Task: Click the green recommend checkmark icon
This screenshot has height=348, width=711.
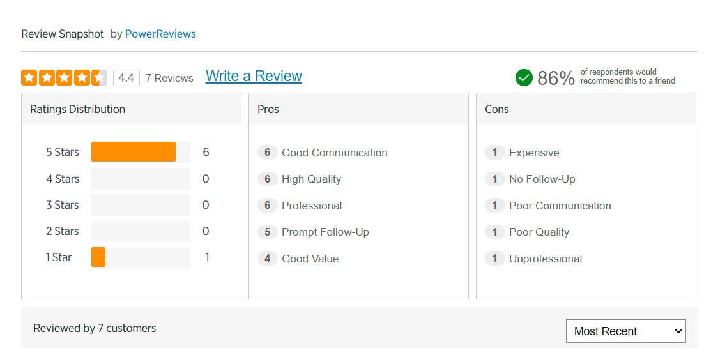Action: pos(524,78)
